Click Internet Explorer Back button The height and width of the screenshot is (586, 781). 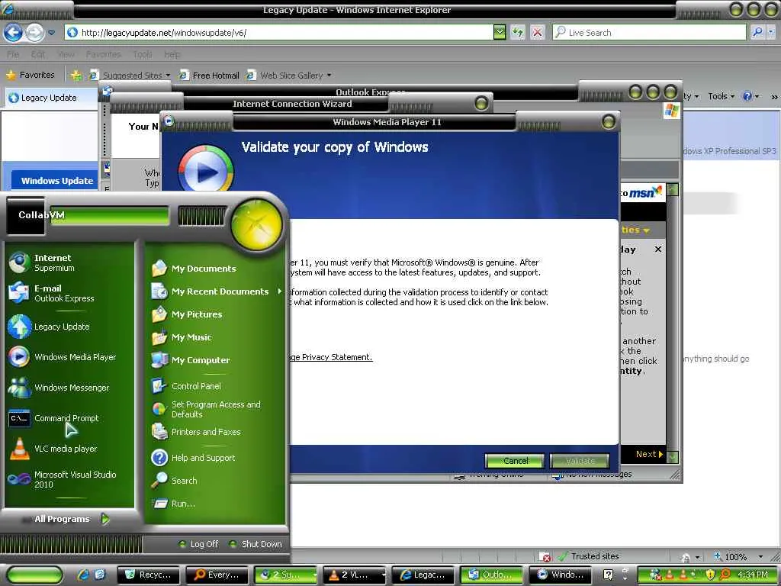(13, 33)
